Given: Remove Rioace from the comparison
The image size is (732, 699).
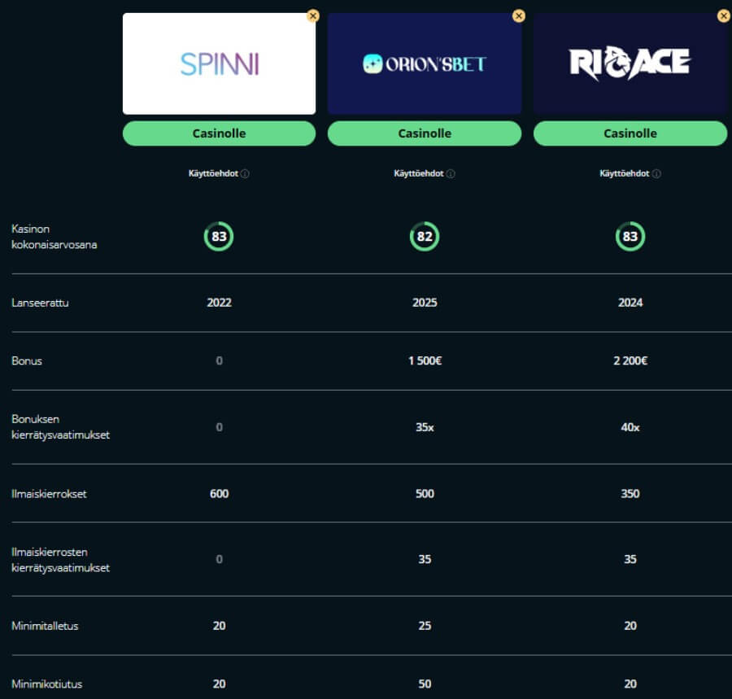Looking at the screenshot, I should point(724,16).
